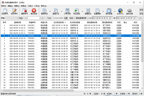Click the 全选 select-all button
This screenshot has width=144, height=96.
click(x=141, y=10)
